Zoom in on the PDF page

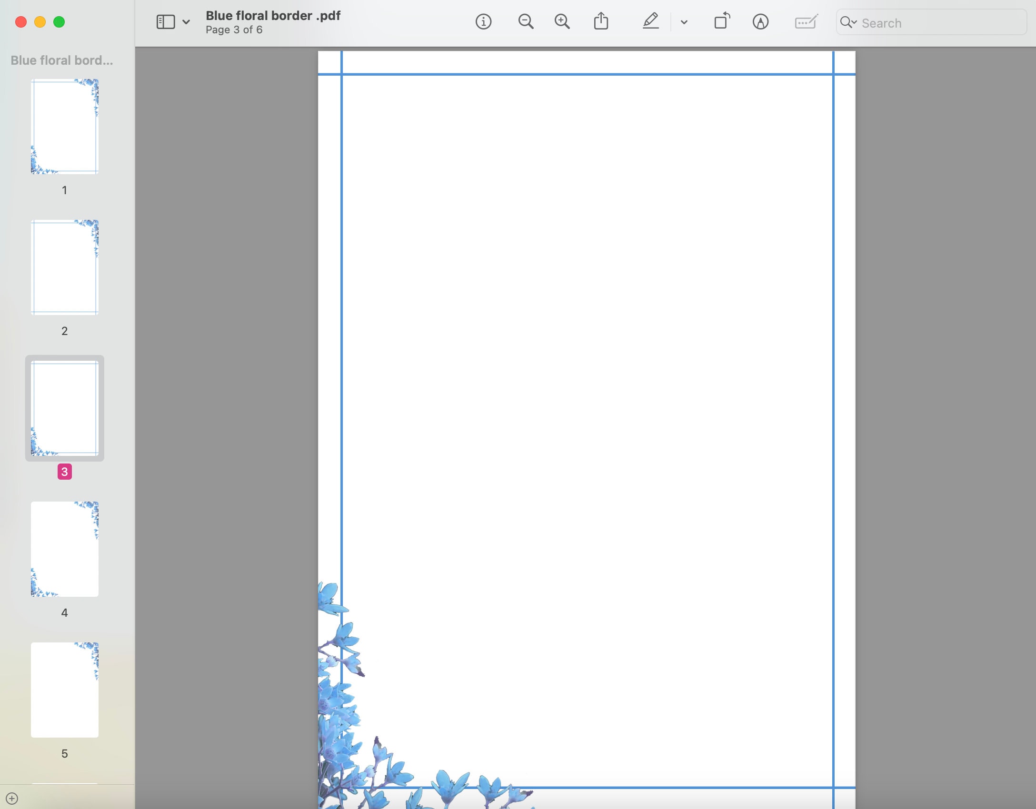coord(562,22)
